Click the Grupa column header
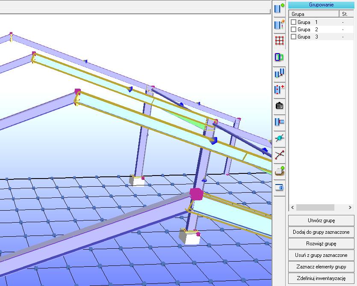The image size is (357, 286). 314,14
